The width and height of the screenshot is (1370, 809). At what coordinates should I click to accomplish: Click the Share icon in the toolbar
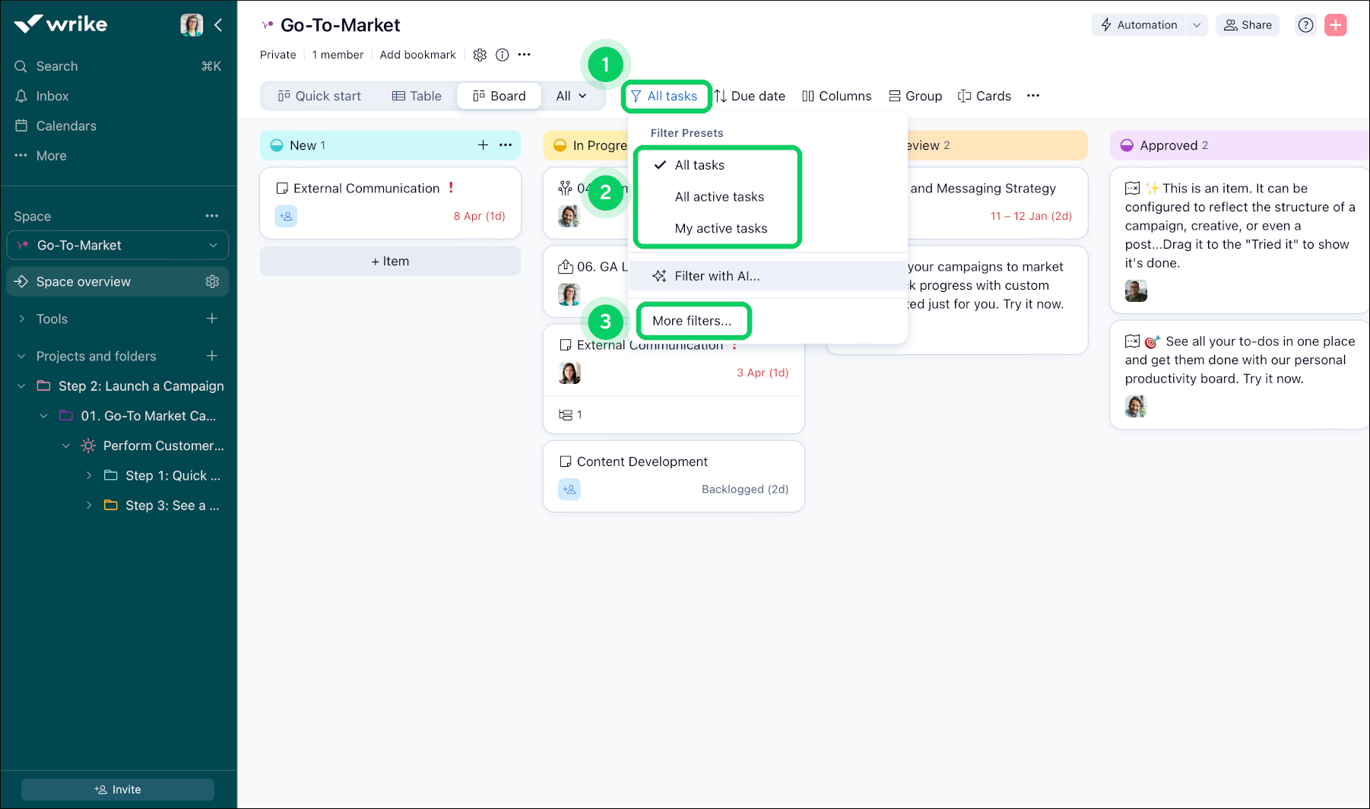pos(1247,24)
